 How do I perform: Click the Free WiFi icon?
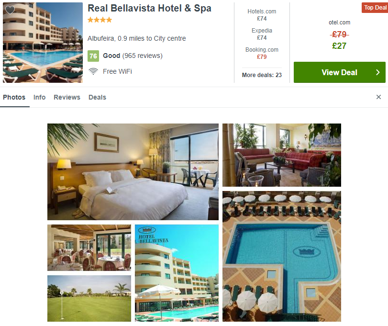click(x=93, y=71)
